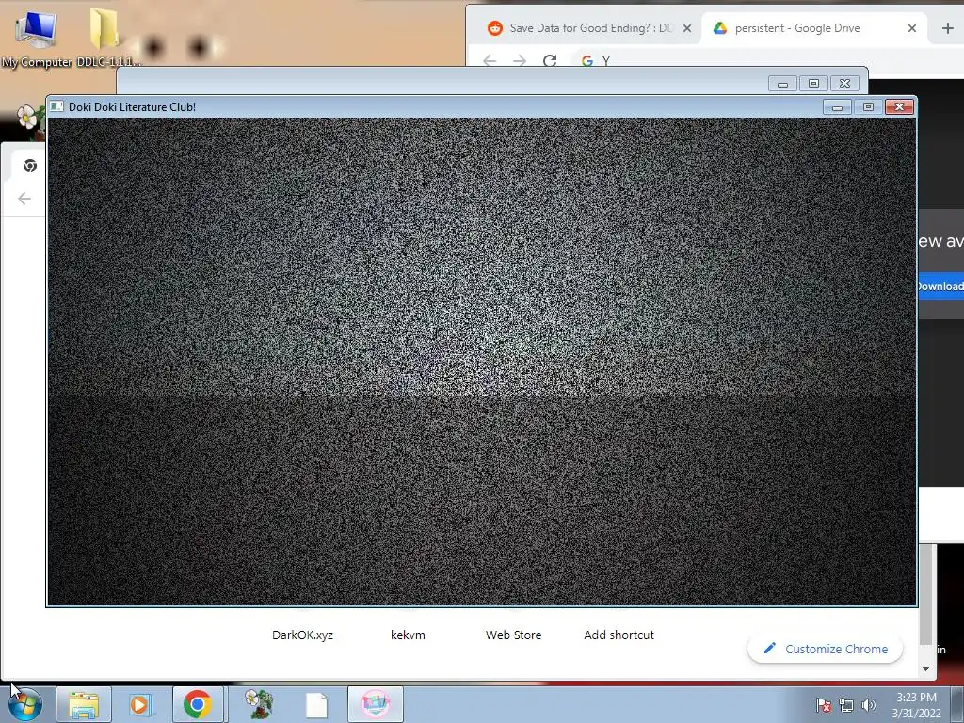
Task: Go forward in the Google Drive Chrome window
Action: (520, 60)
